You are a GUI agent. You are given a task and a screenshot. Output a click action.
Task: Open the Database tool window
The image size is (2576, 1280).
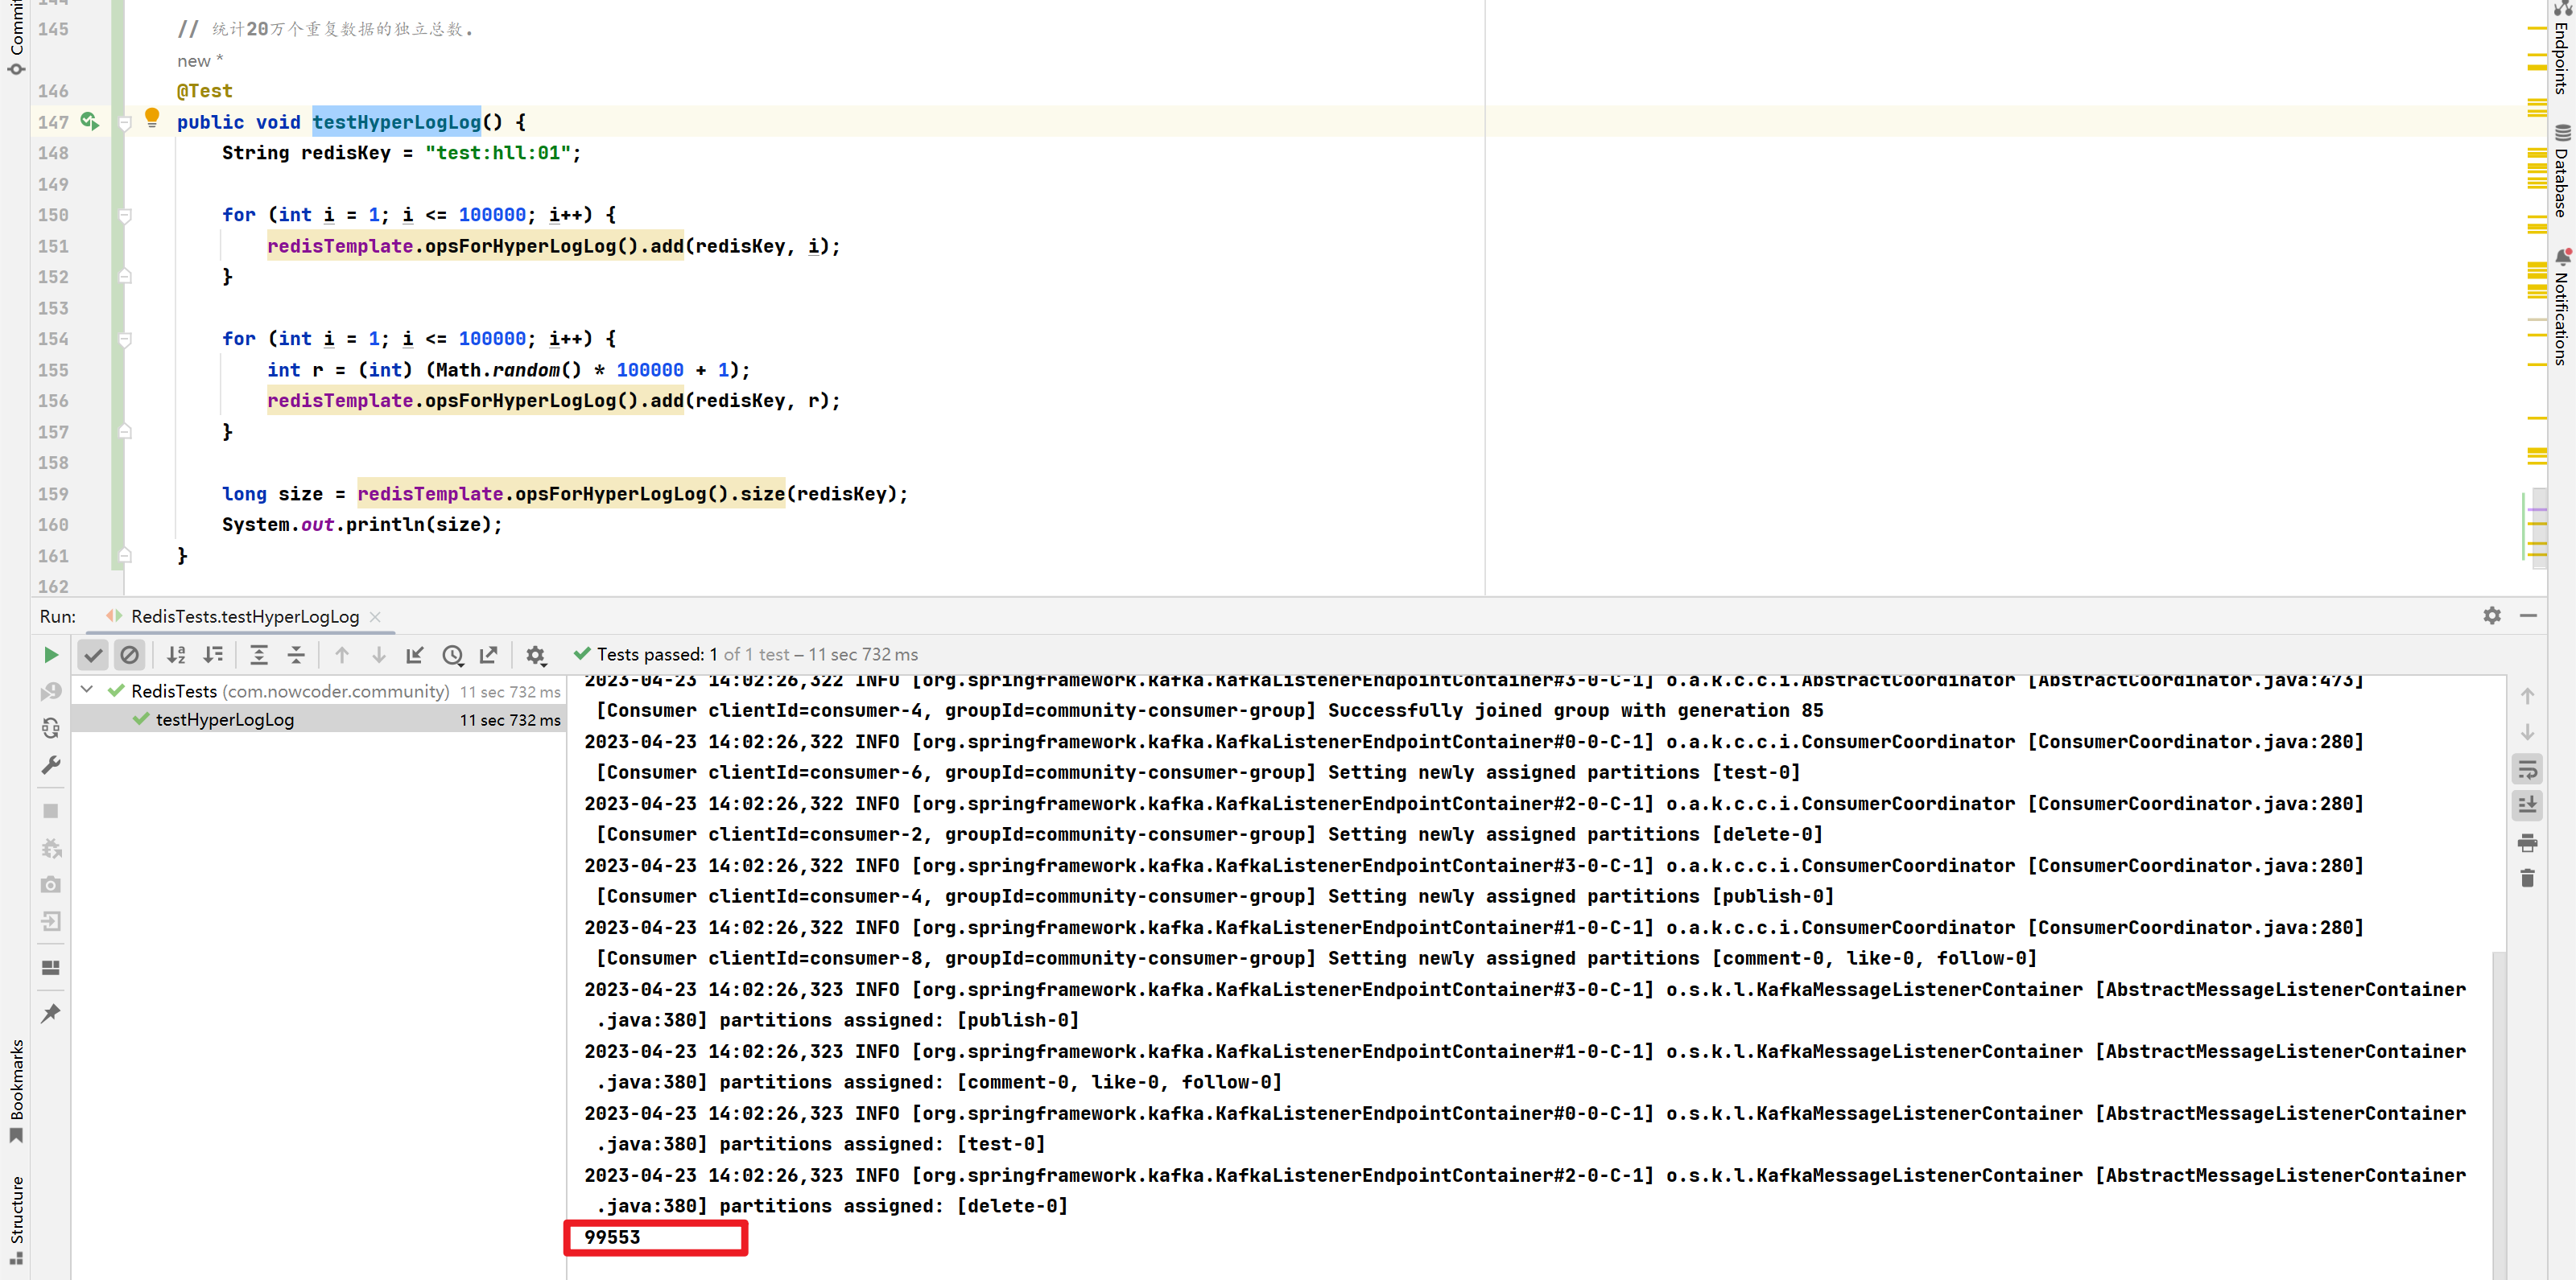[2561, 170]
